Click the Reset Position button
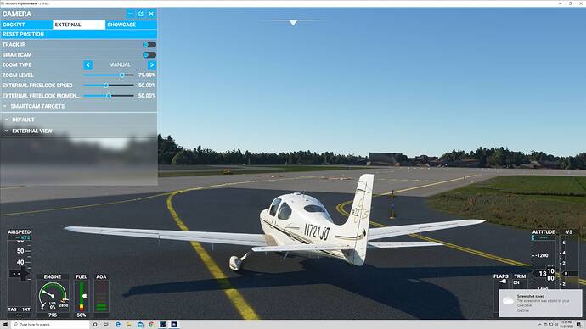This screenshot has width=586, height=329. [79, 34]
